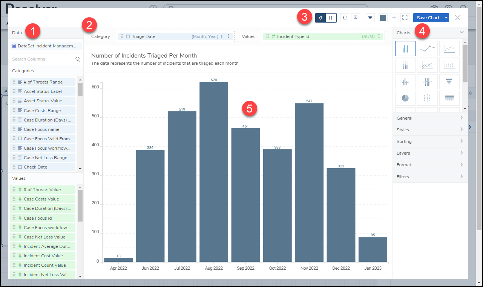
Task: Open the chart color swatch
Action: [x=383, y=18]
